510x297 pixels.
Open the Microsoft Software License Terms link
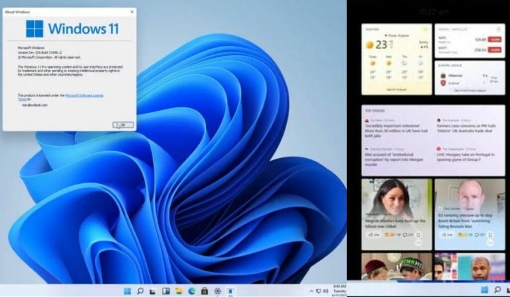(85, 96)
